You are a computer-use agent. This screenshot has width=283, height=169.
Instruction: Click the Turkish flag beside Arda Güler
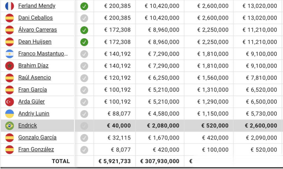(x=9, y=102)
